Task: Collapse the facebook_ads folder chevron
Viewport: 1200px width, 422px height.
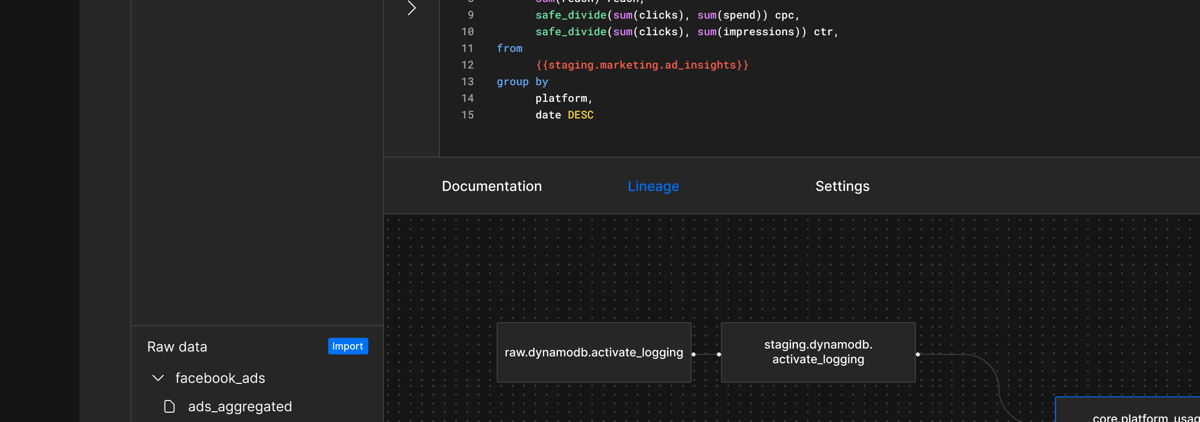Action: click(158, 378)
